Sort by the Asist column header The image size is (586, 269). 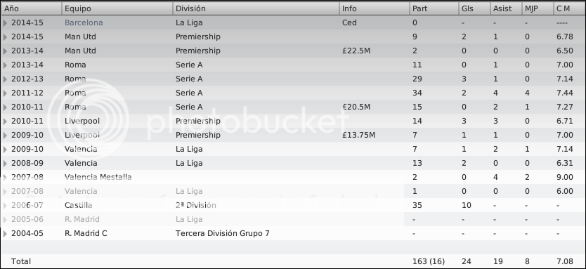pyautogui.click(x=506, y=8)
